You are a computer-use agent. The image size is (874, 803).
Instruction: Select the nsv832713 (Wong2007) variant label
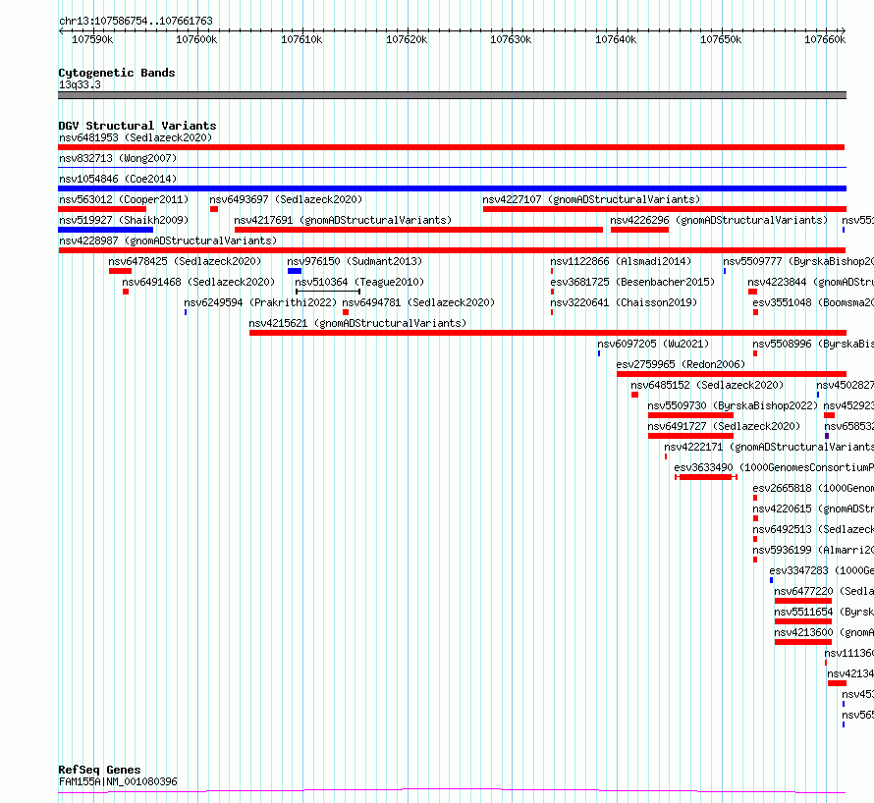pyautogui.click(x=118, y=158)
